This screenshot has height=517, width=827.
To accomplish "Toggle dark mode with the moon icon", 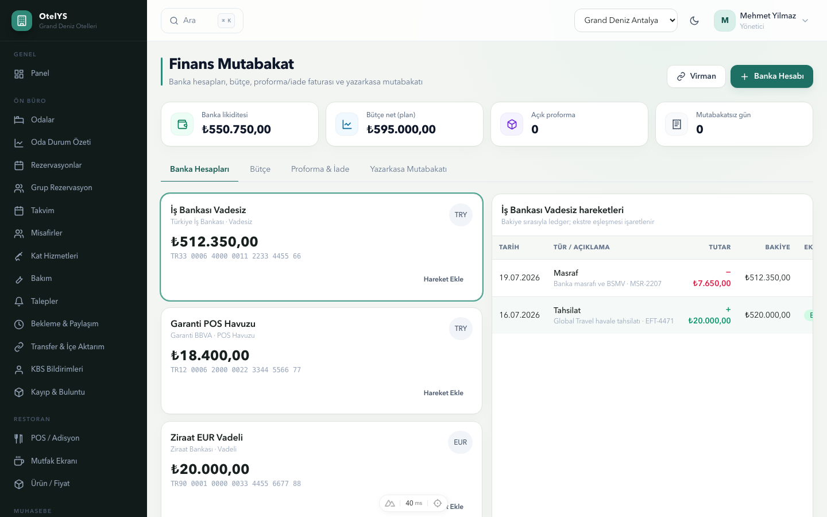I will (x=694, y=21).
